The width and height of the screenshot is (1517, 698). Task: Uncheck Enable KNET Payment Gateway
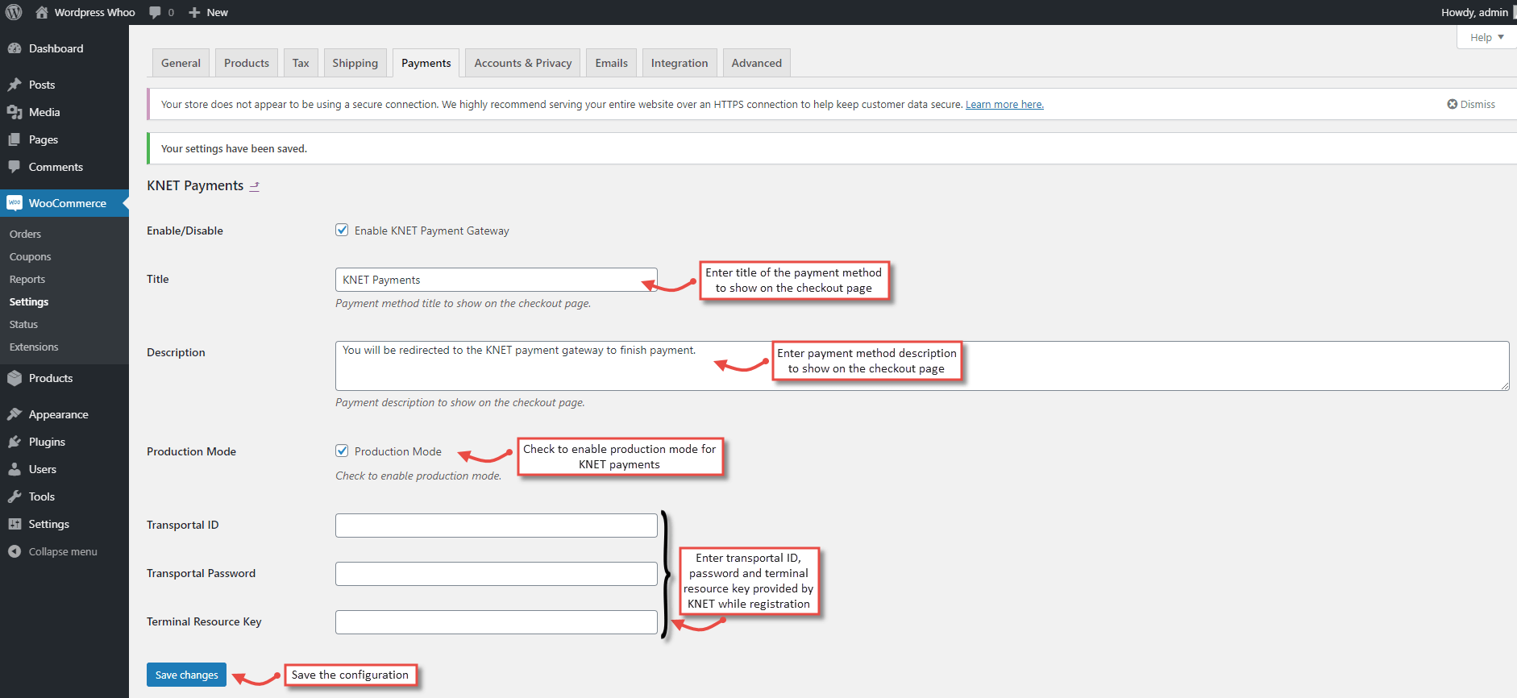(342, 230)
